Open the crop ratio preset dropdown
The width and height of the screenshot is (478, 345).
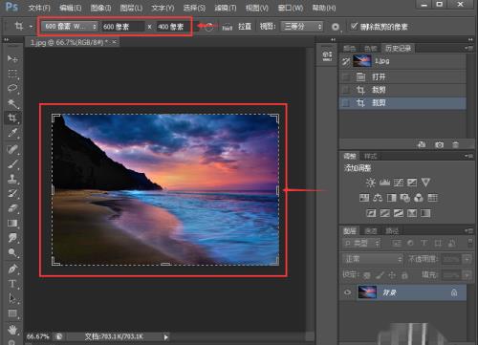click(70, 27)
